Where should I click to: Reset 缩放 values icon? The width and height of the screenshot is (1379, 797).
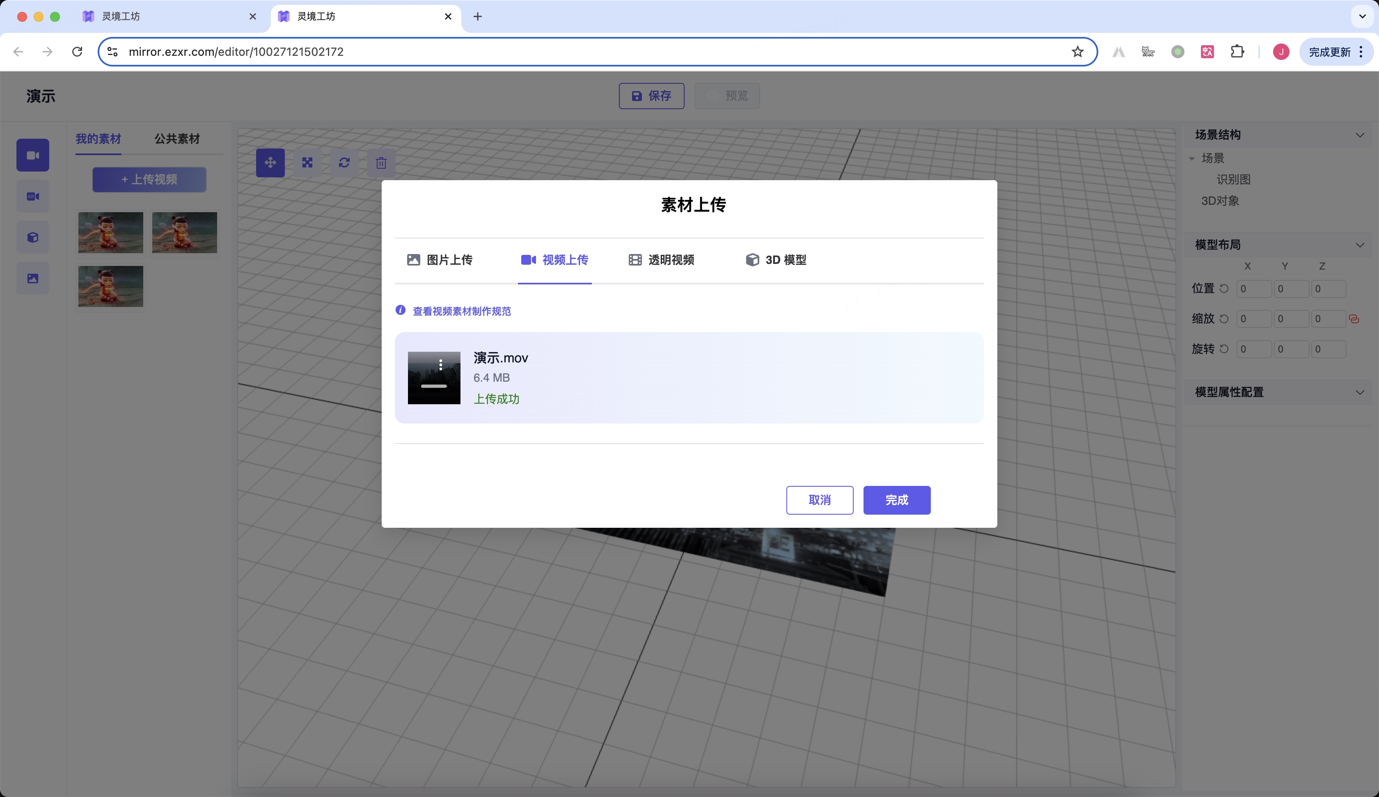(x=1224, y=318)
